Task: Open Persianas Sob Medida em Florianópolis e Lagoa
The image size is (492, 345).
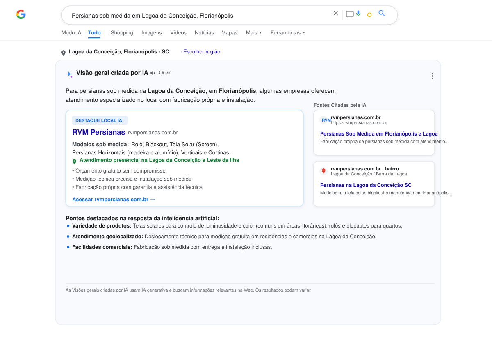Action: [x=379, y=134]
